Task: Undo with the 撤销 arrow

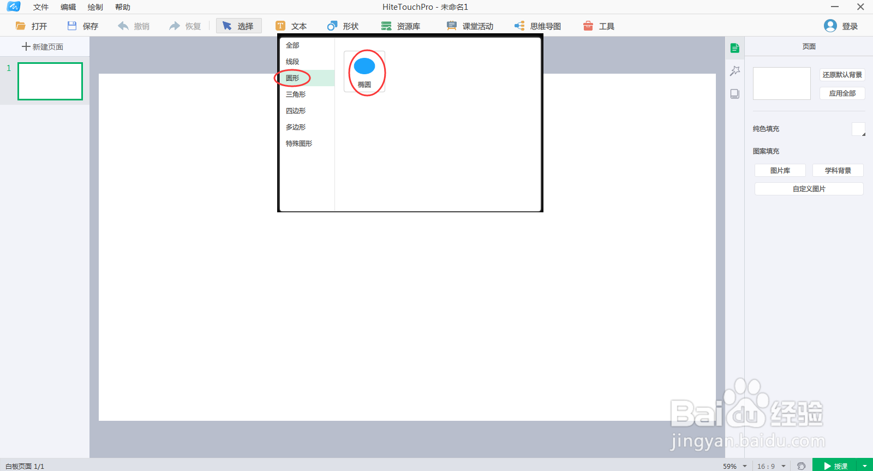Action: [134, 26]
